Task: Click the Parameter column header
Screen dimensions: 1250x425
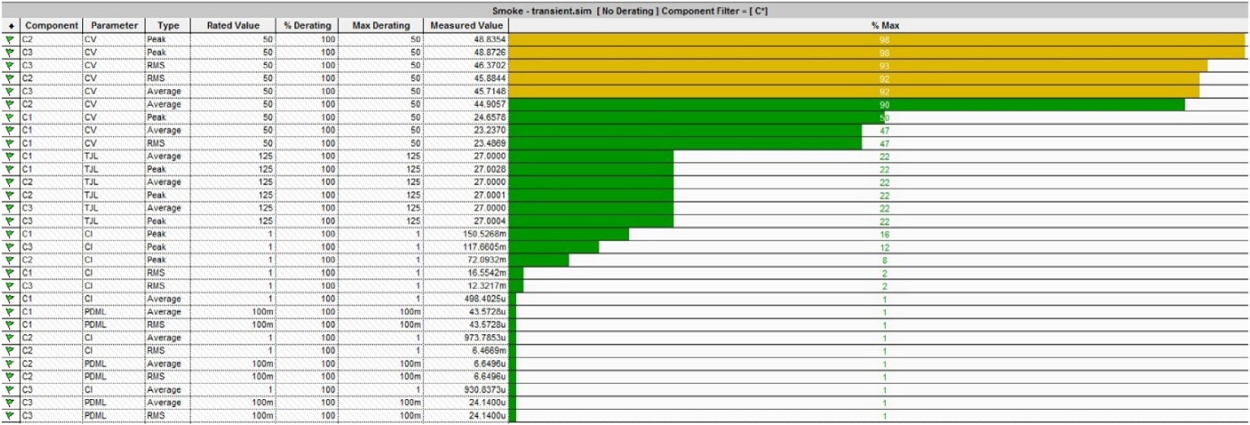Action: click(x=114, y=26)
